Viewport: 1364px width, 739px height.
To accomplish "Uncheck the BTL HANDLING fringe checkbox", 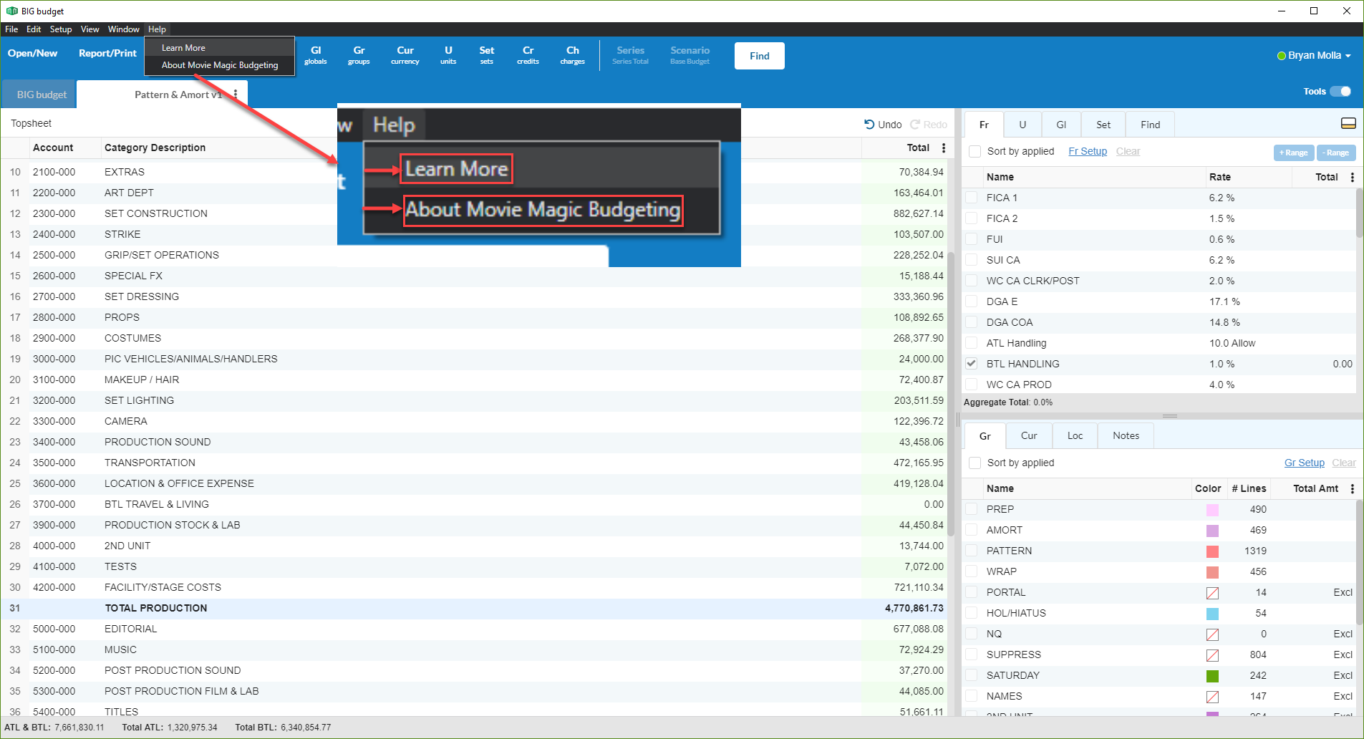I will (972, 364).
